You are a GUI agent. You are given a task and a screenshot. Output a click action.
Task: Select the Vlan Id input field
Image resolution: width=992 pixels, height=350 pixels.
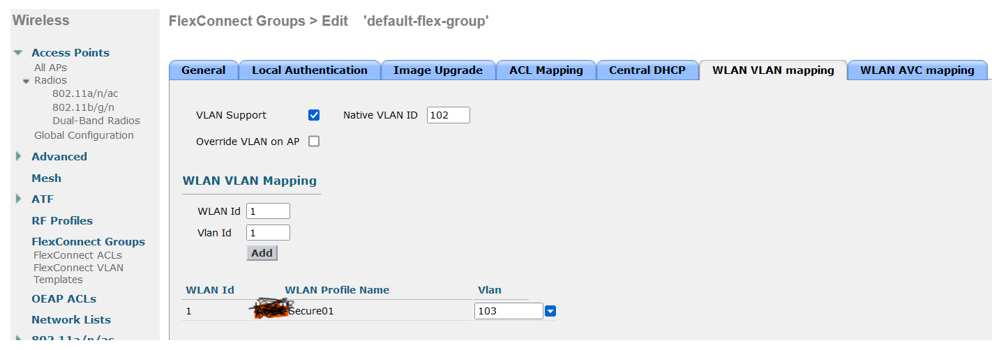(268, 232)
